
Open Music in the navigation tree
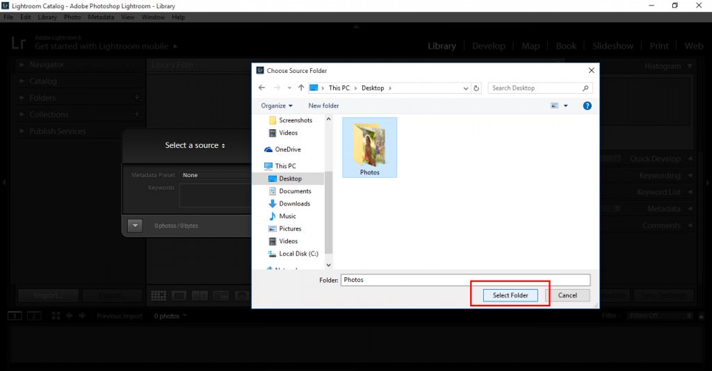[x=287, y=216]
